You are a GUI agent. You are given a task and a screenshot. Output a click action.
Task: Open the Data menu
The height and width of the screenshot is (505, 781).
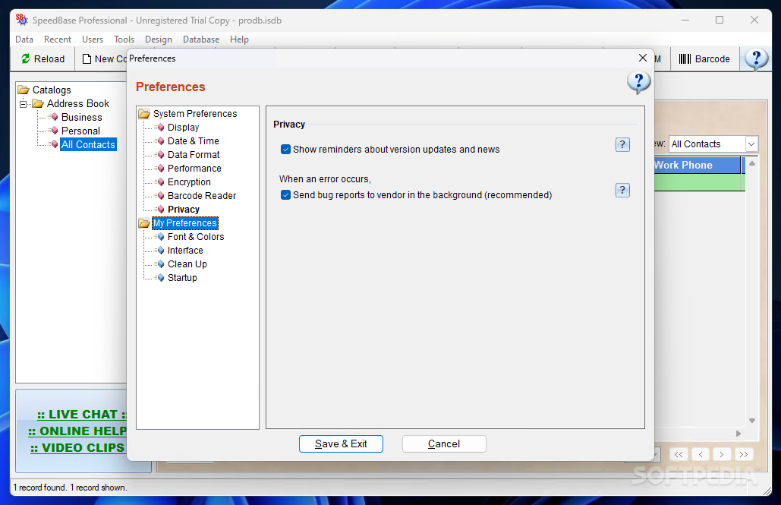(x=24, y=39)
